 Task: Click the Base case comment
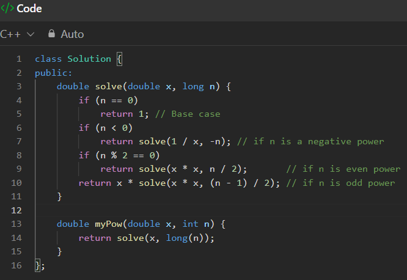188,114
